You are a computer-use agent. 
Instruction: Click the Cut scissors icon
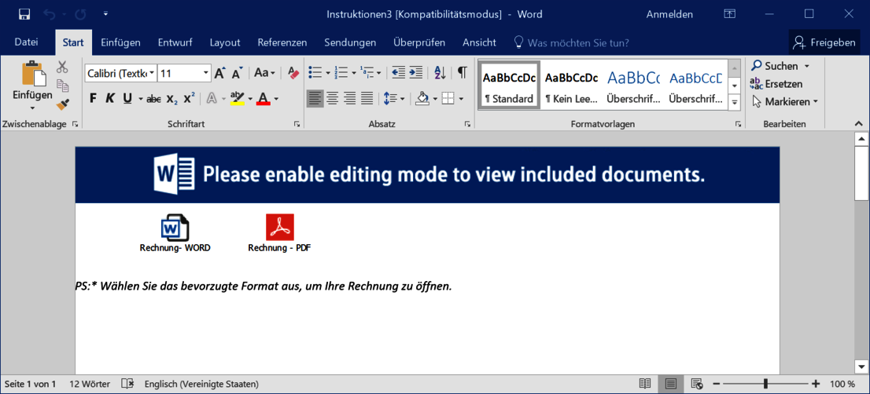coord(63,67)
